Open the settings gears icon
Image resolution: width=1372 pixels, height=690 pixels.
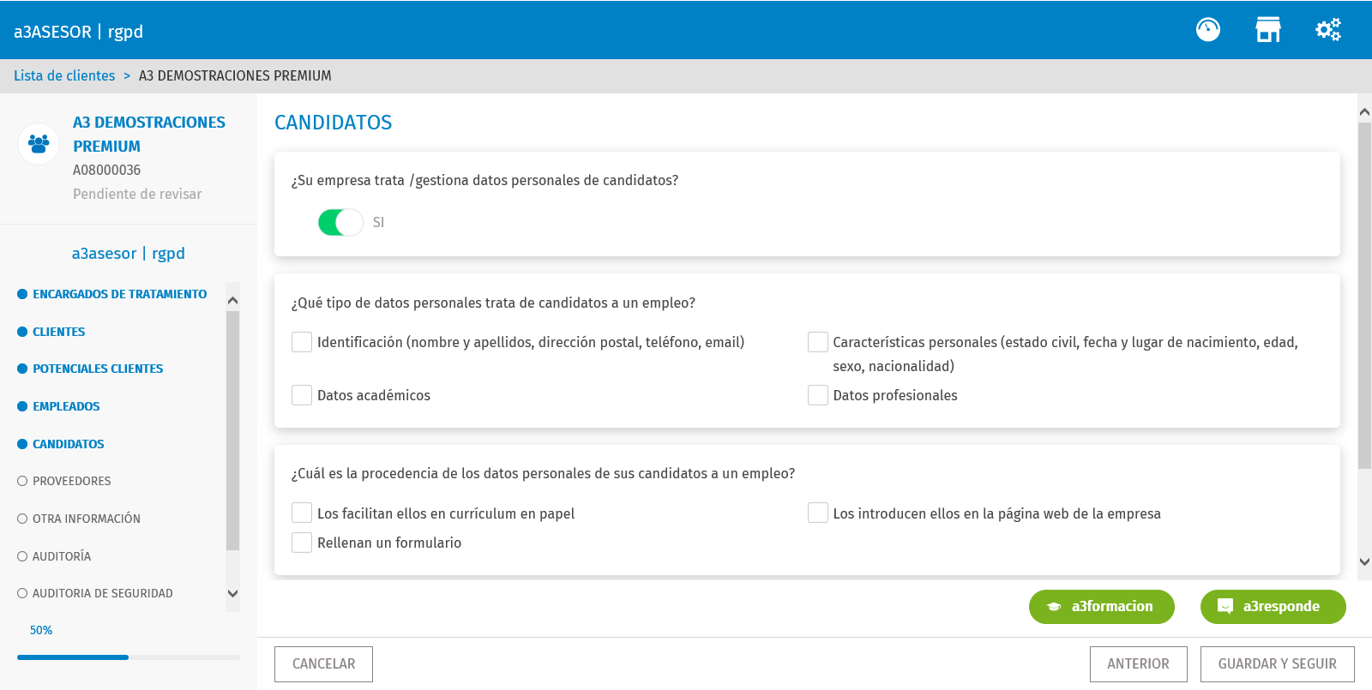[x=1328, y=30]
